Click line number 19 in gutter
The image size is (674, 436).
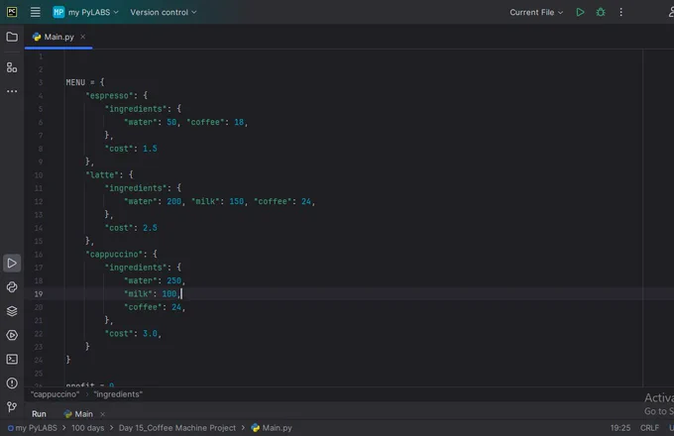(x=39, y=294)
